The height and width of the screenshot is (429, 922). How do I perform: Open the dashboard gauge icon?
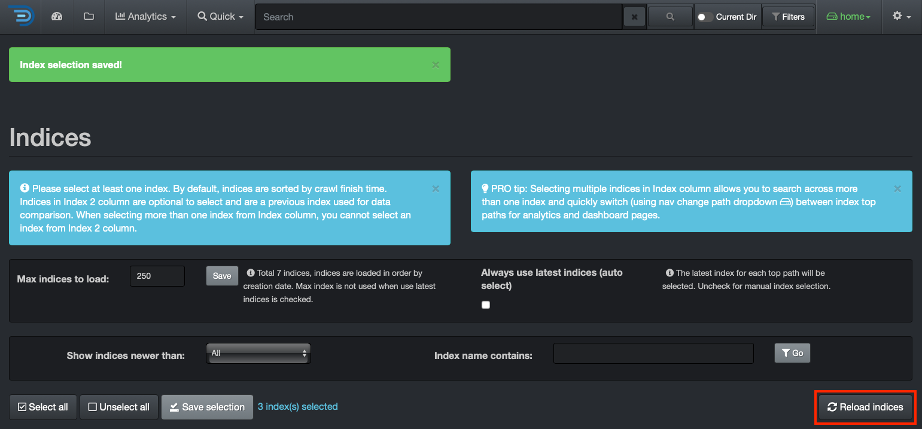point(57,16)
